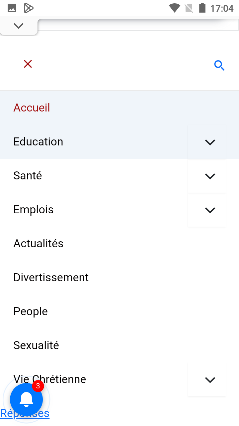The width and height of the screenshot is (239, 426).
Task: Tap the collapse chevron tab at top
Action: (x=19, y=26)
